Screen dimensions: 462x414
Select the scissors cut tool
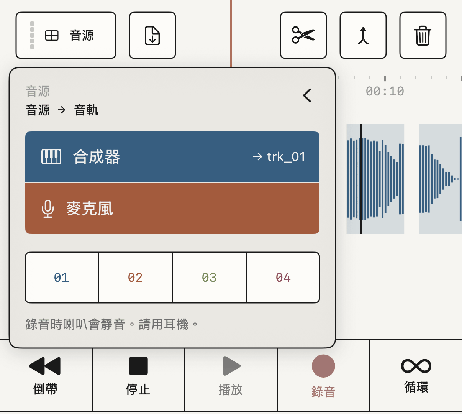(x=303, y=35)
